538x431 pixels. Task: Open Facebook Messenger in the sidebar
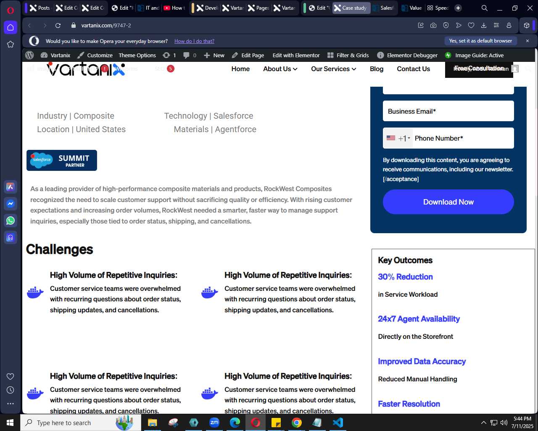(x=11, y=204)
